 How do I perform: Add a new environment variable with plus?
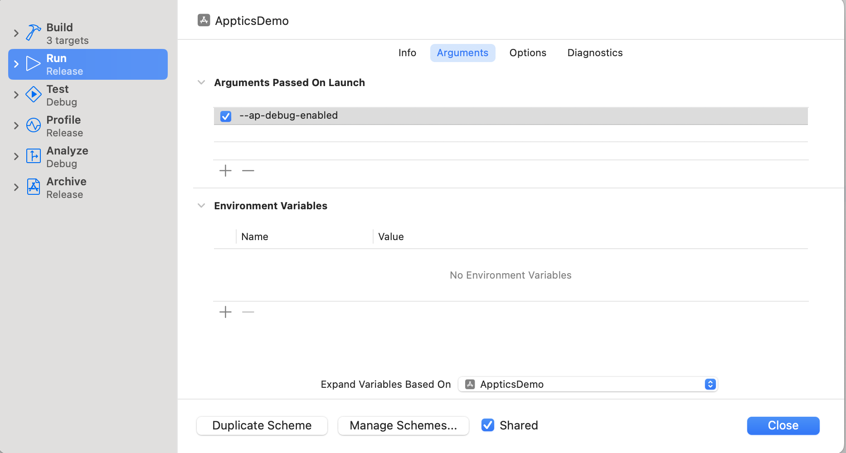click(225, 312)
